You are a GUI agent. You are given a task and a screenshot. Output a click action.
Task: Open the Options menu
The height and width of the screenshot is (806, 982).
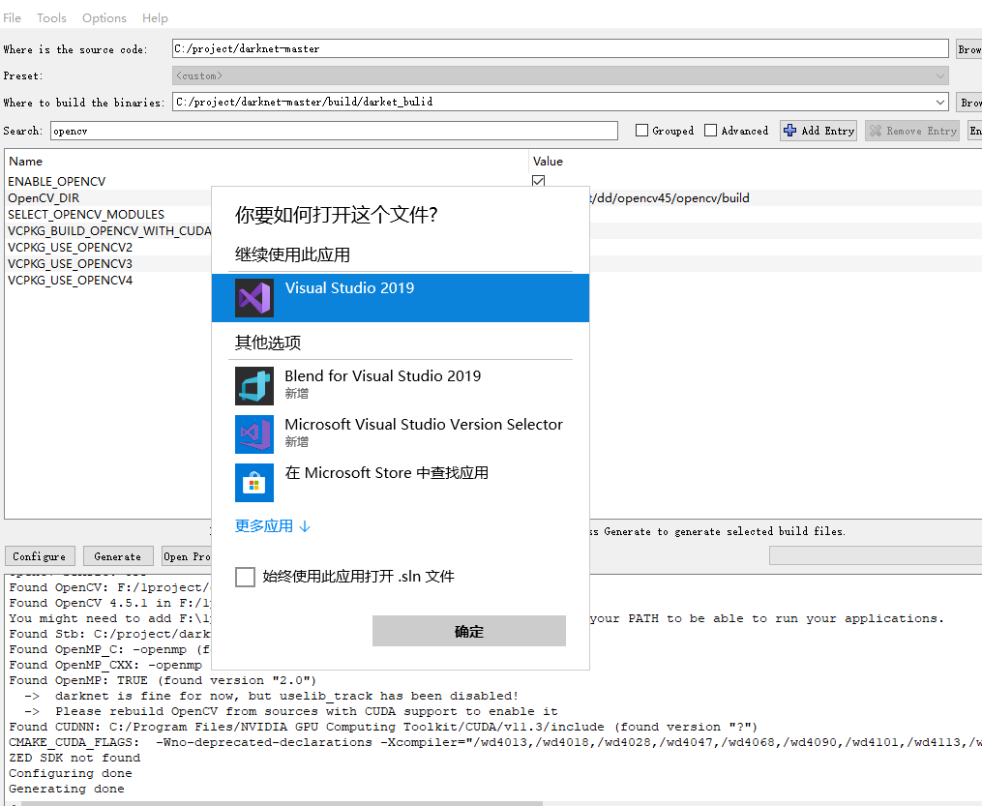click(104, 18)
